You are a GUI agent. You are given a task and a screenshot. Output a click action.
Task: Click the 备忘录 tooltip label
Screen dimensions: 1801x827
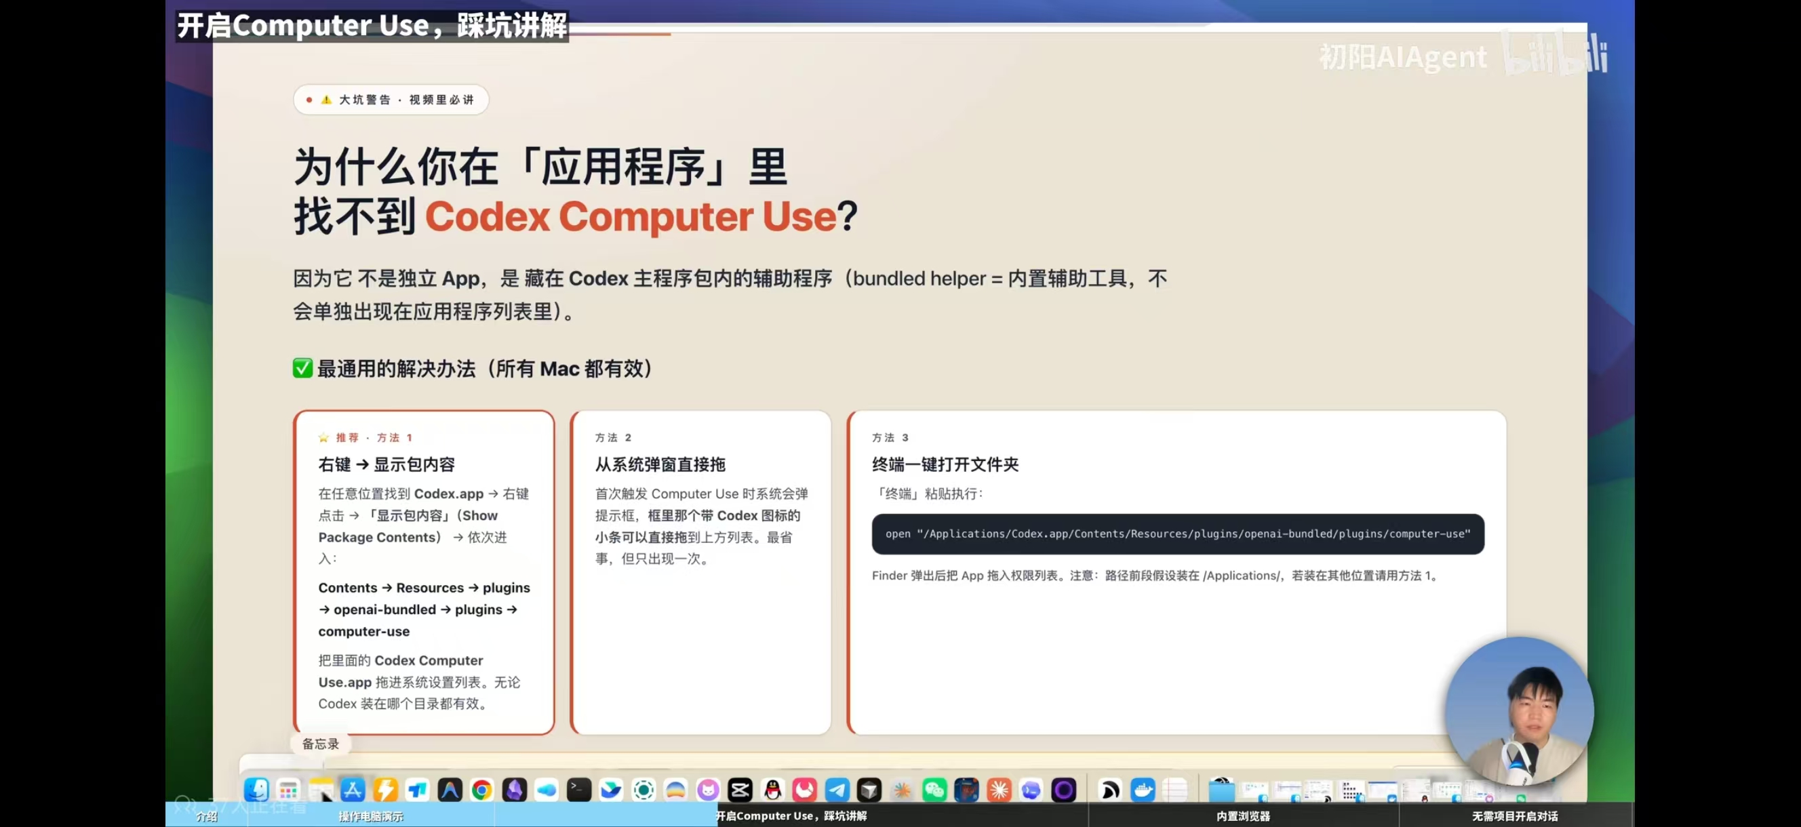(320, 744)
